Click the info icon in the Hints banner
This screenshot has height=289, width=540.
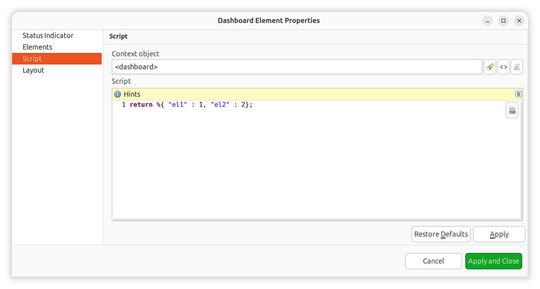click(x=118, y=94)
